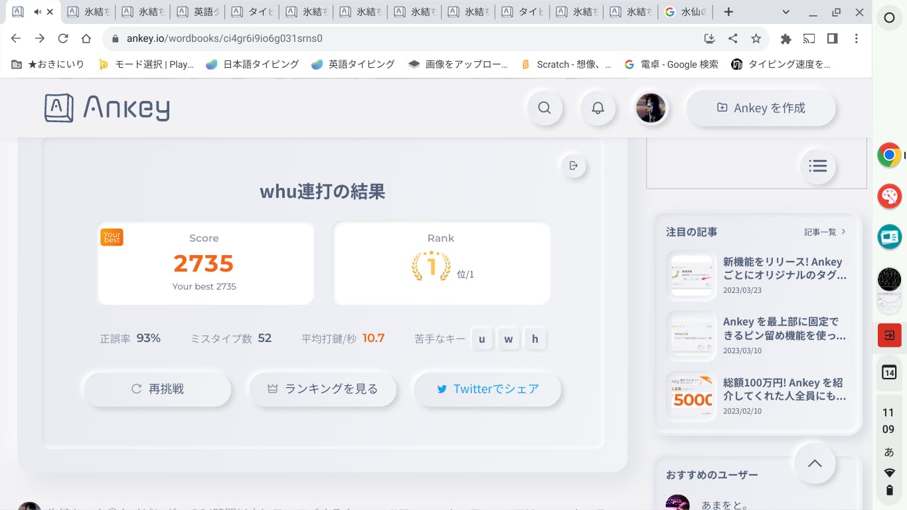Viewport: 907px width, 510px height.
Task: Click the ランキングを見る button
Action: tap(323, 389)
